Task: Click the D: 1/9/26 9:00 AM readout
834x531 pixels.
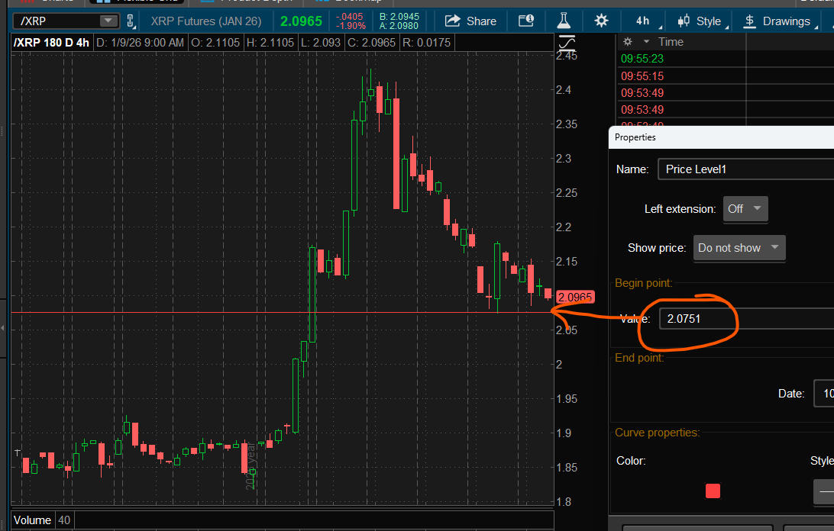Action: [141, 43]
